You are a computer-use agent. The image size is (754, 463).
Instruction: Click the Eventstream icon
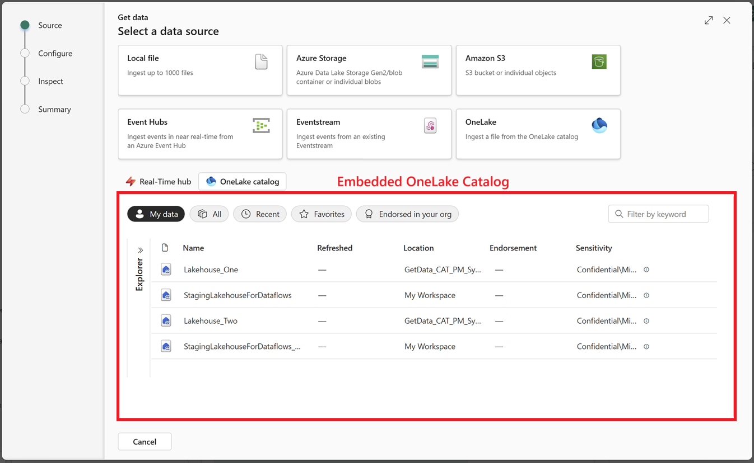pos(430,126)
